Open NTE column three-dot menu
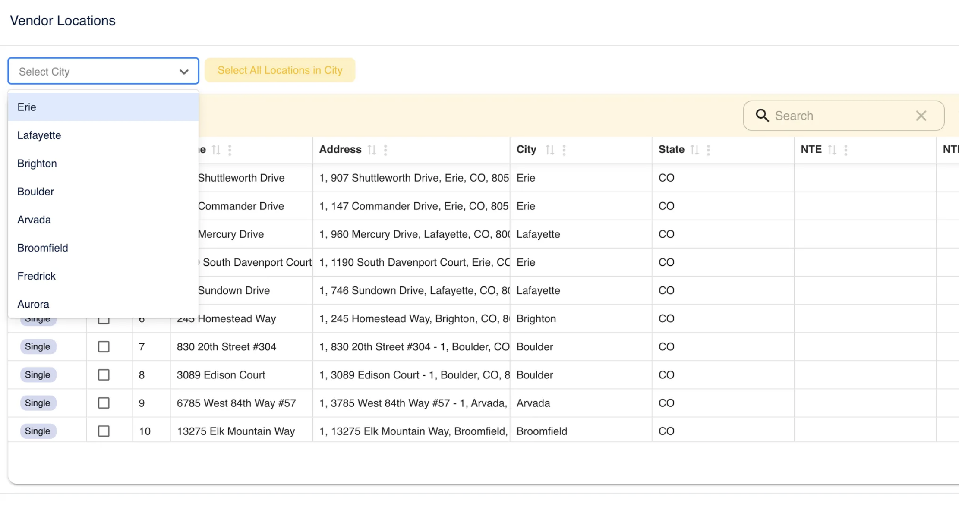 click(845, 150)
